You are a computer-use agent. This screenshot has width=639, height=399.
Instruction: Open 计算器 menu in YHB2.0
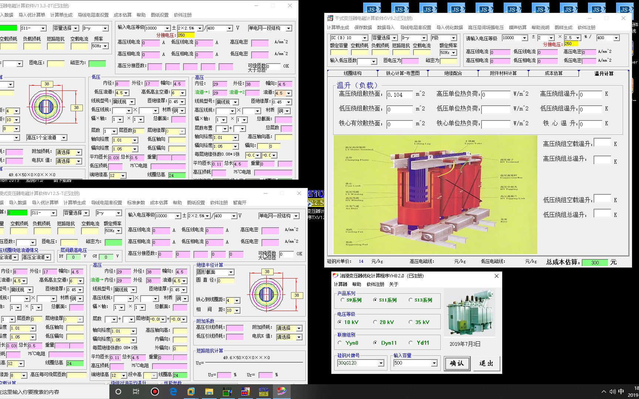click(x=341, y=284)
